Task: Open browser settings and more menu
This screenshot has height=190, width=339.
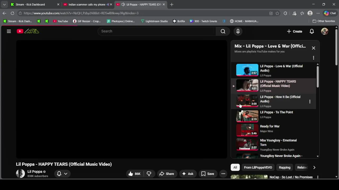Action: tap(318, 13)
